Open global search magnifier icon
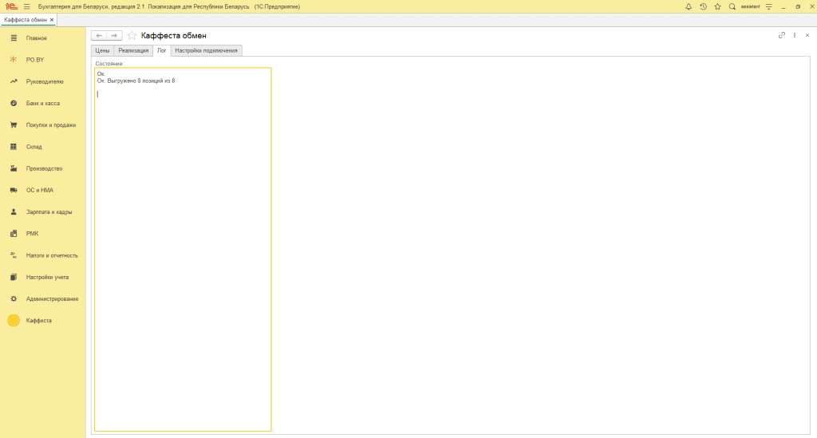817x438 pixels. (x=732, y=6)
